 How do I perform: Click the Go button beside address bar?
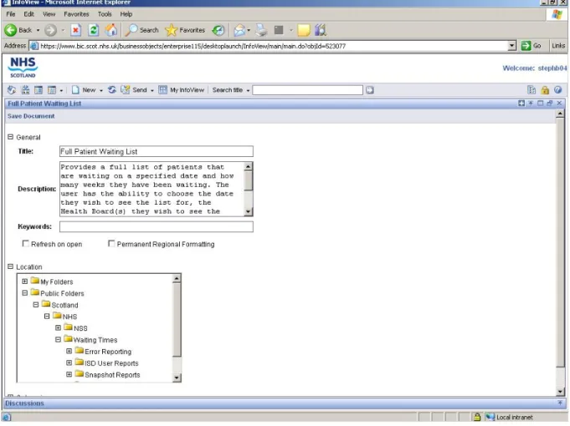click(x=531, y=46)
